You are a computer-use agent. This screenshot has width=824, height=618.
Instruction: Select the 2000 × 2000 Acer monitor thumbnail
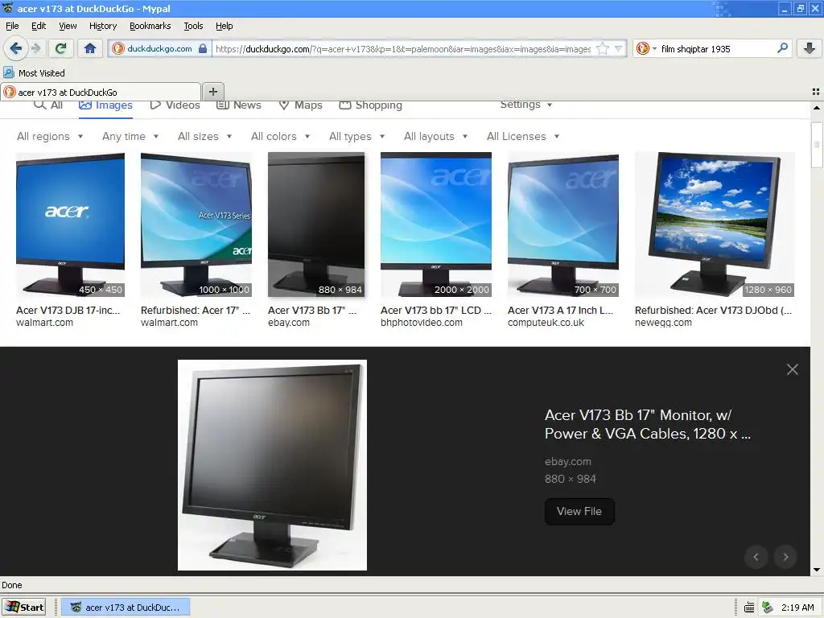point(436,225)
